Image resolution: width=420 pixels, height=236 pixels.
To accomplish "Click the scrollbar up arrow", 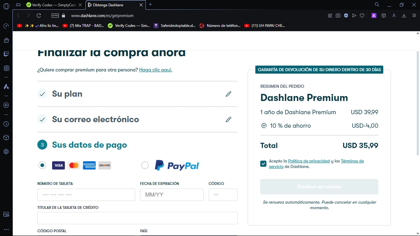I will (x=418, y=33).
